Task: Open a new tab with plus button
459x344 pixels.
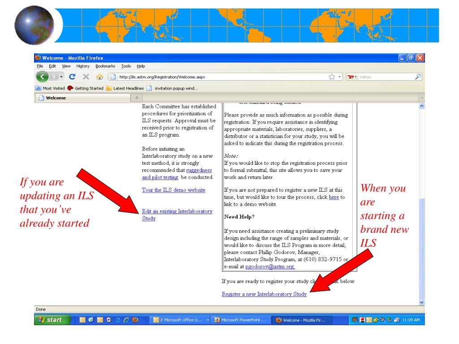Action: click(137, 98)
